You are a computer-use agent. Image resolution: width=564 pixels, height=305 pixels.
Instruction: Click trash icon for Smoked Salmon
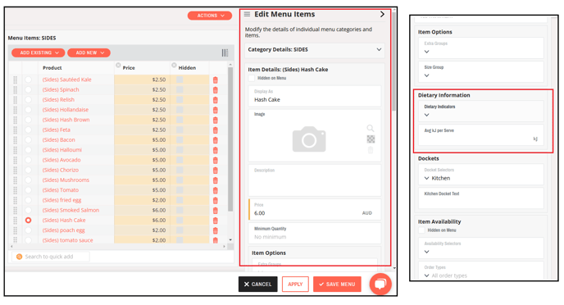(215, 211)
